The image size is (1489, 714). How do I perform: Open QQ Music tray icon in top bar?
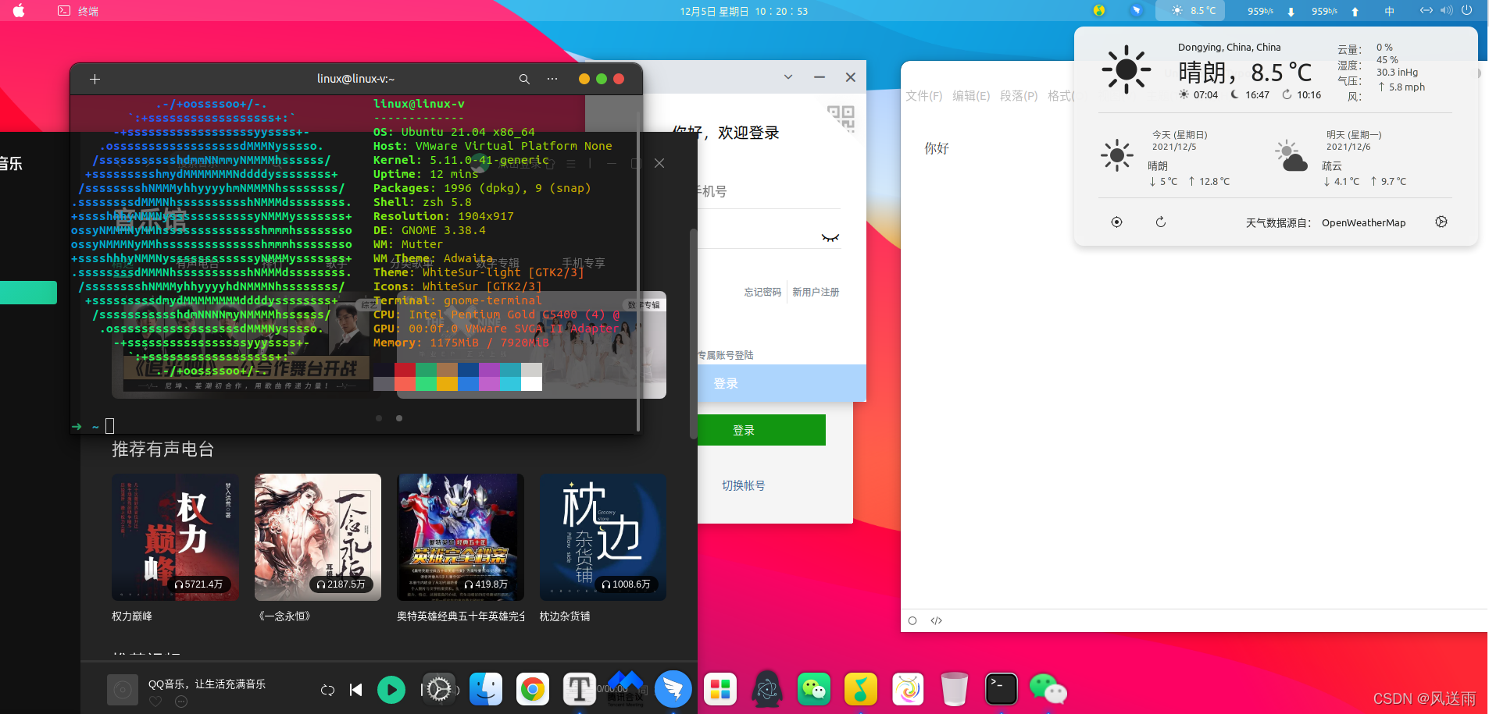tap(1099, 11)
